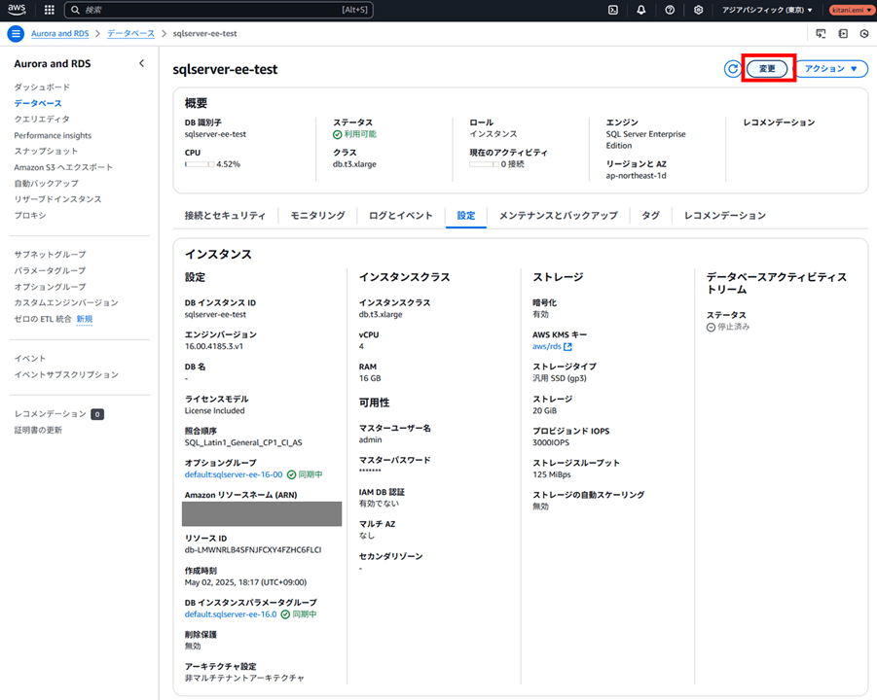
Task: Open ダッシュボード in sidebar
Action: (x=42, y=87)
